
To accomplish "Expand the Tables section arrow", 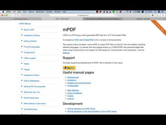I will click(x=22, y=64).
